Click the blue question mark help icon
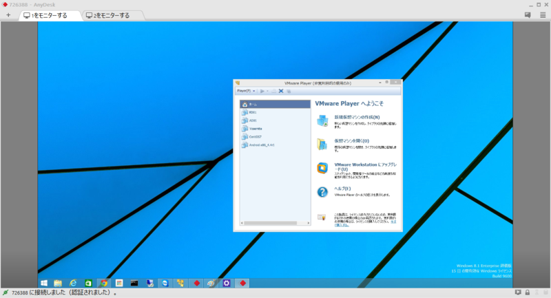551x298 pixels. pyautogui.click(x=322, y=191)
